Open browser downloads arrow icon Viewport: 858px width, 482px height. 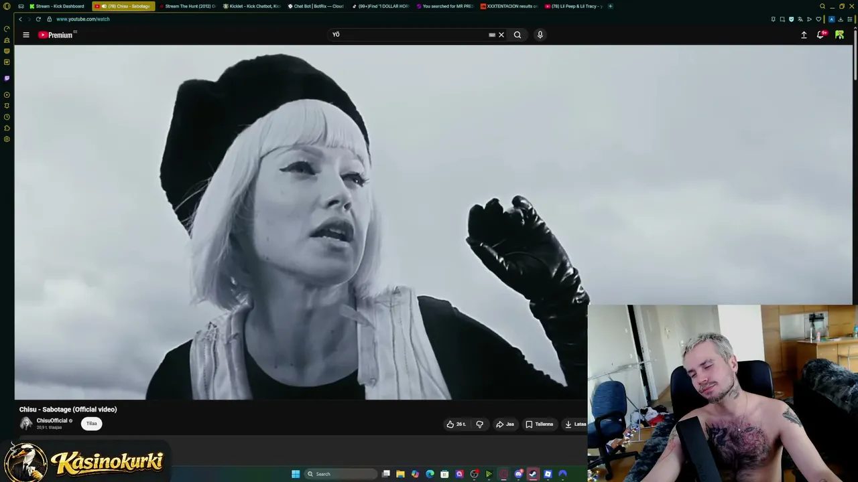tap(841, 19)
